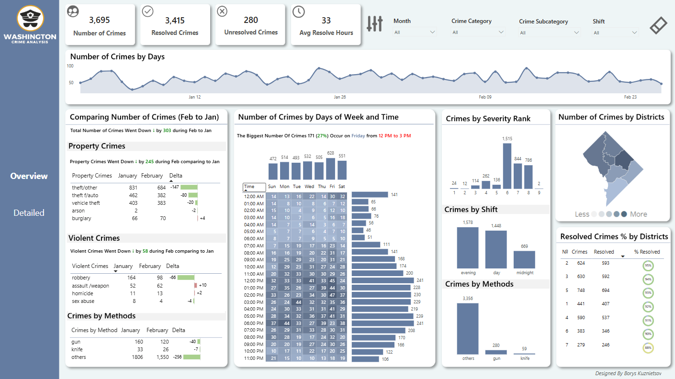This screenshot has height=379, width=675.
Task: Click the 'Jan 26' axis label
Action: pyautogui.click(x=340, y=97)
